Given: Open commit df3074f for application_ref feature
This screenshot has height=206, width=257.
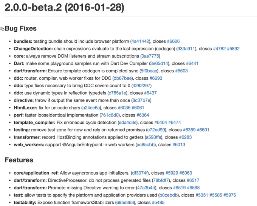Looking at the screenshot, I should click(140, 173).
